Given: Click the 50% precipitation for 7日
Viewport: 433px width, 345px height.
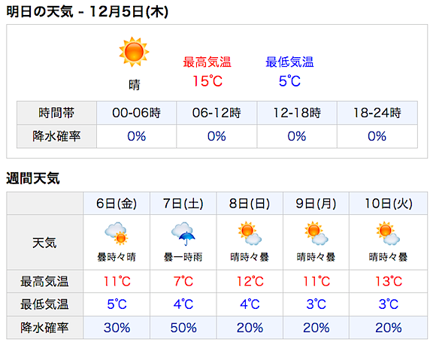Looking at the screenshot, I should pos(183,328).
